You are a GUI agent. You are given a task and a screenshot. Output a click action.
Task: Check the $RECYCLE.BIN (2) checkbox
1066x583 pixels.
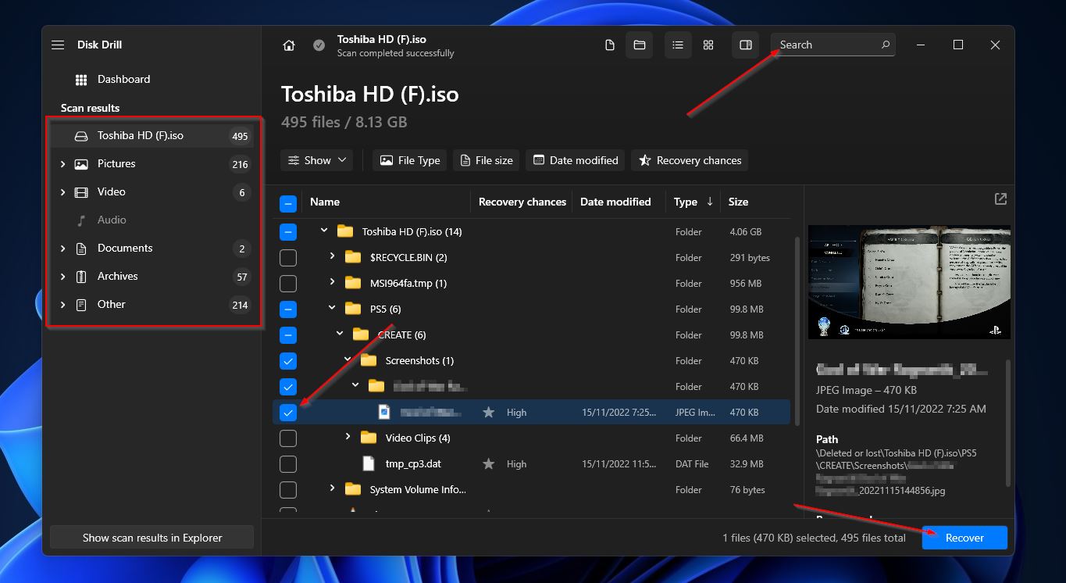tap(288, 258)
